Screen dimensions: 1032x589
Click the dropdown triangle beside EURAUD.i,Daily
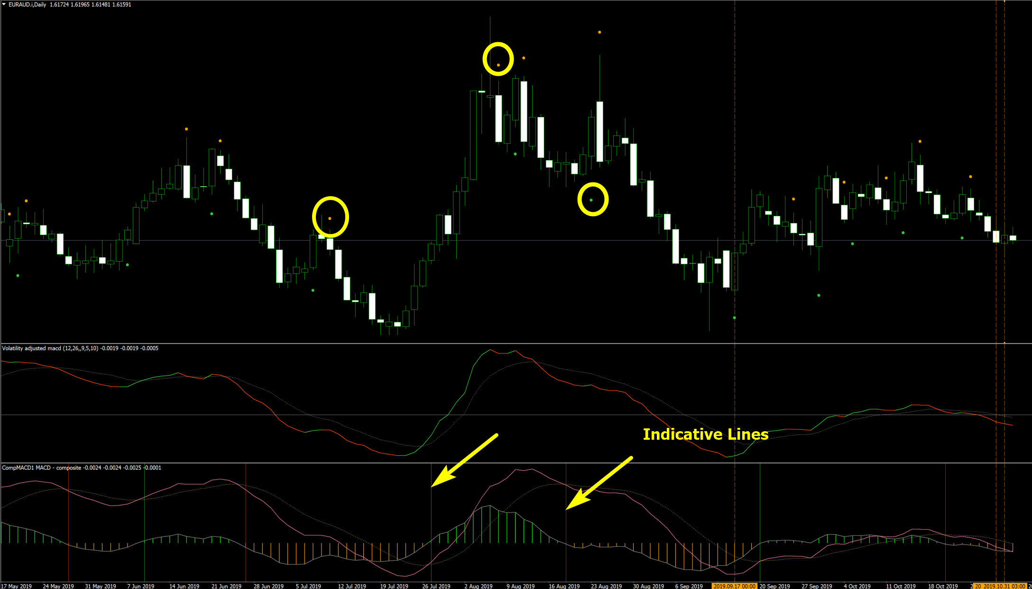tap(4, 4)
